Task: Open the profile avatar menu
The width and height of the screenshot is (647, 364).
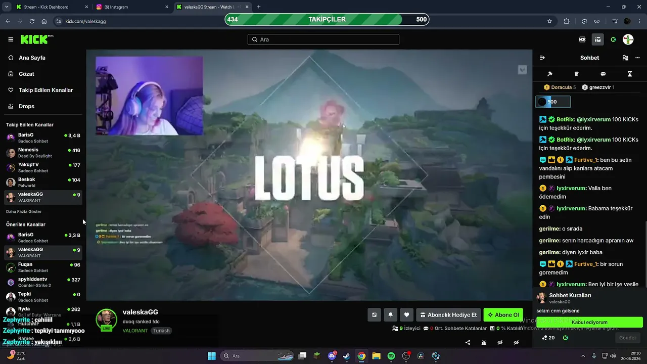Action: click(x=628, y=39)
